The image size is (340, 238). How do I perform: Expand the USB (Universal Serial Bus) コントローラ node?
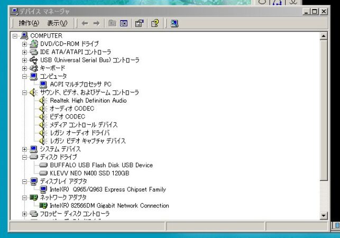(x=24, y=60)
